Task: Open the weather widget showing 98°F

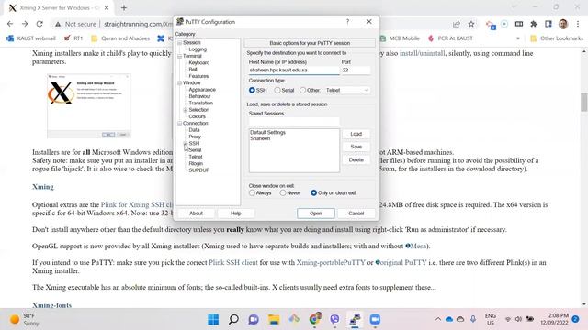Action: [x=25, y=320]
